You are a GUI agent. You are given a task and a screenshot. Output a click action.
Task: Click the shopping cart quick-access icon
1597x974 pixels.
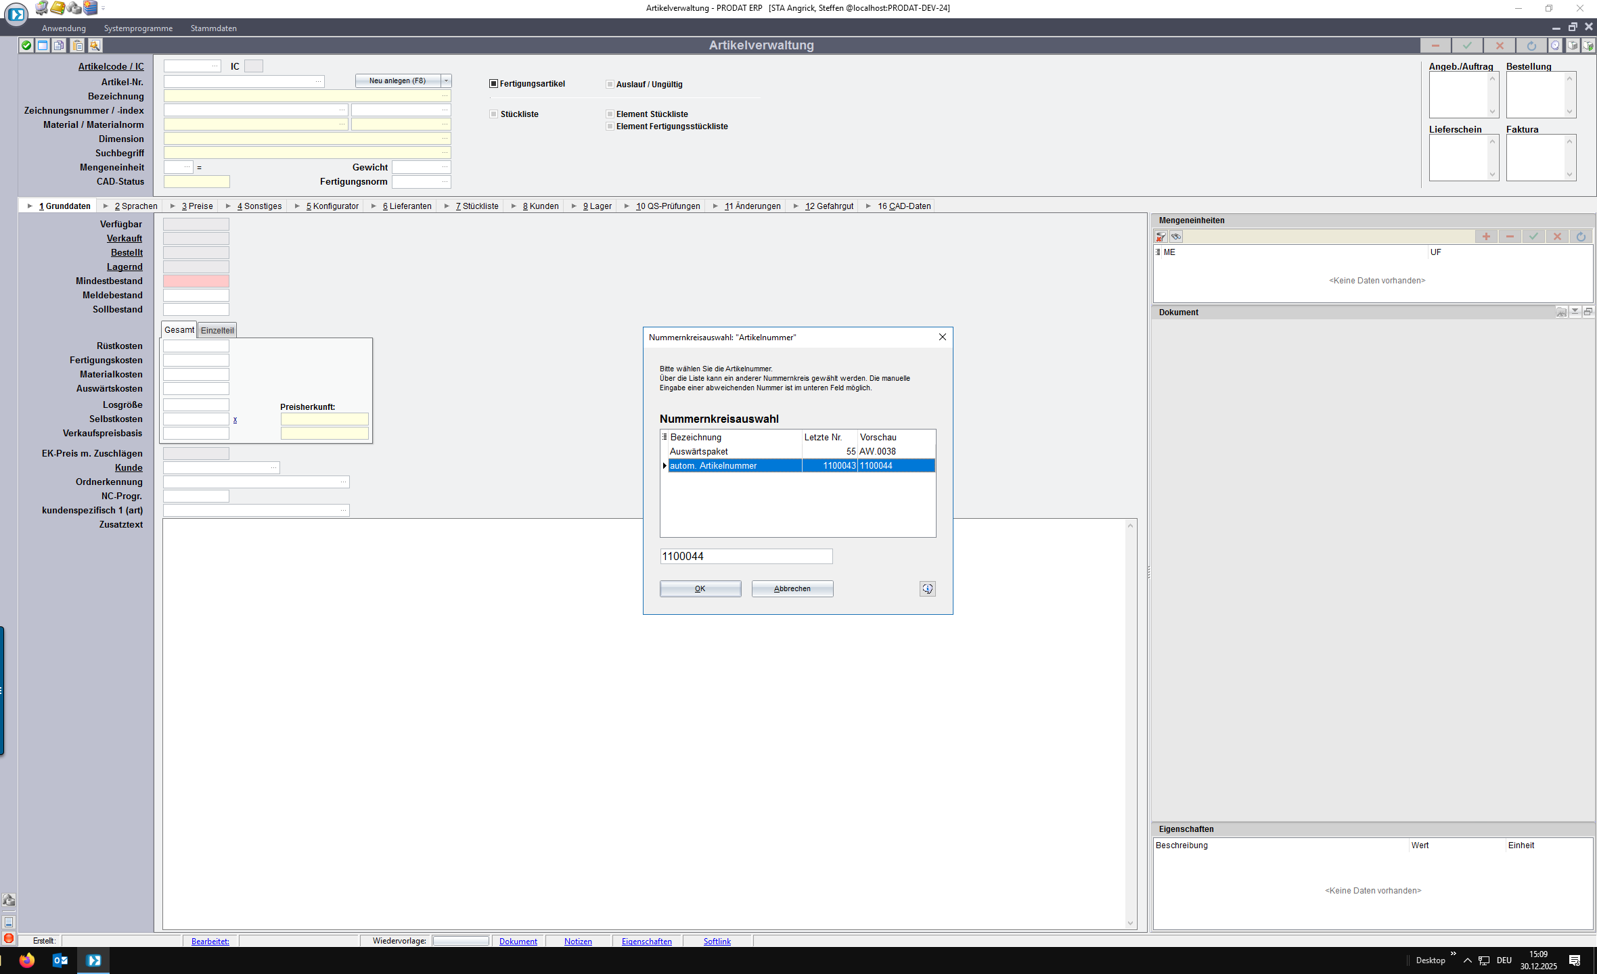(42, 8)
